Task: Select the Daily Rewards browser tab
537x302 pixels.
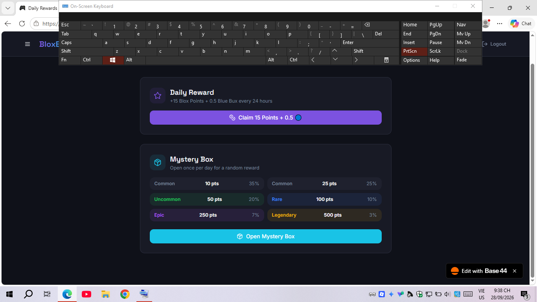Action: [x=37, y=8]
